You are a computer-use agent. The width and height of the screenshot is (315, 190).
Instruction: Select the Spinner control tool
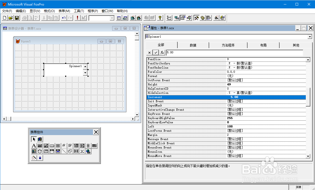[x=88, y=146]
